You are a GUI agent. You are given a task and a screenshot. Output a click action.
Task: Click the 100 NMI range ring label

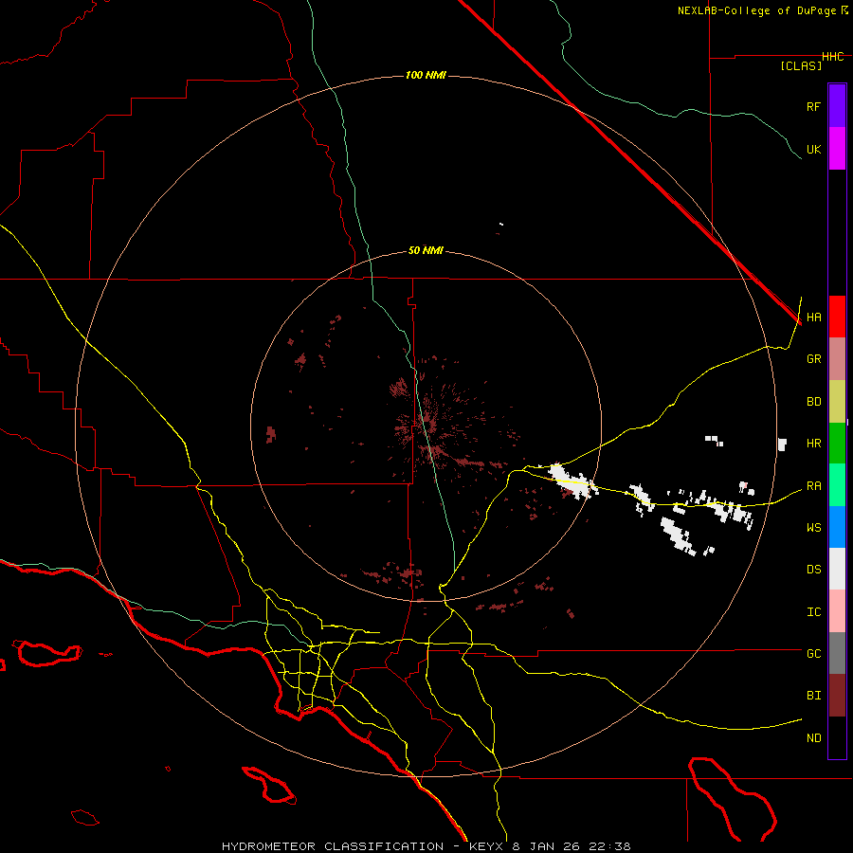point(426,75)
